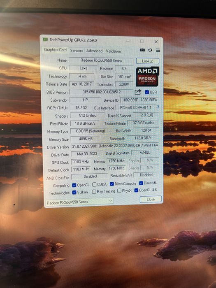Click the Lookup button

(147, 61)
